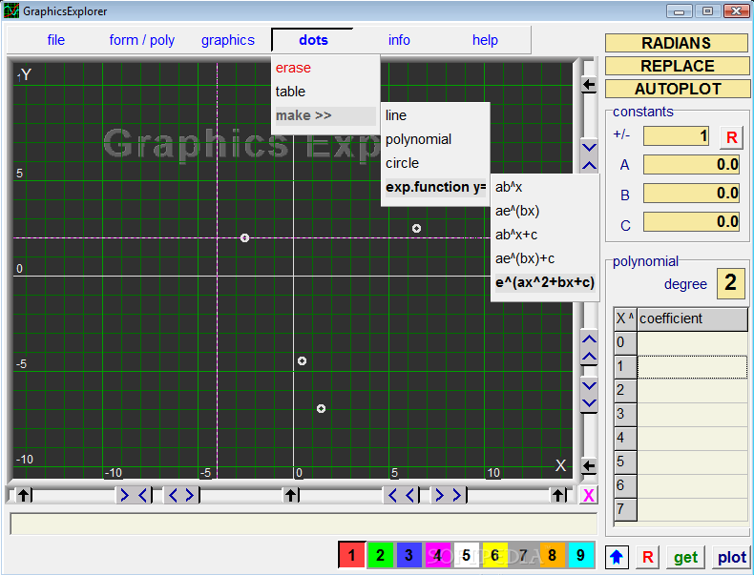Viewport: 754px width, 575px height.
Task: Open the help menu
Action: [x=485, y=40]
